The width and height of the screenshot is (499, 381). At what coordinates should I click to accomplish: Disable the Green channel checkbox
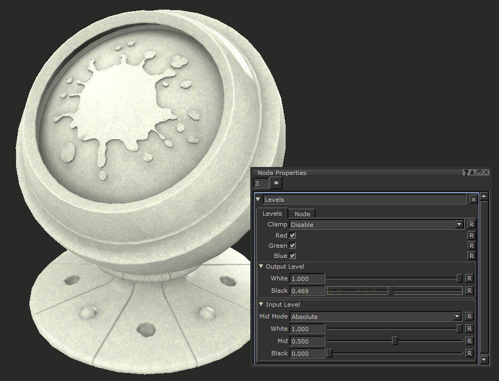[x=293, y=246]
